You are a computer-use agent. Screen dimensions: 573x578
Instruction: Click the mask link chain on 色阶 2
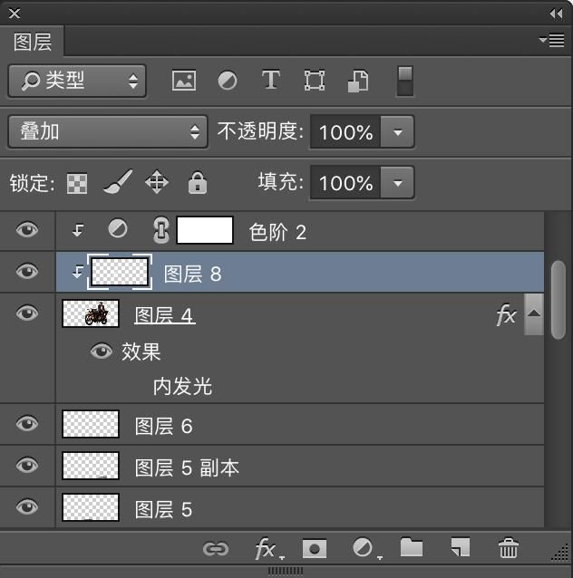tap(161, 230)
